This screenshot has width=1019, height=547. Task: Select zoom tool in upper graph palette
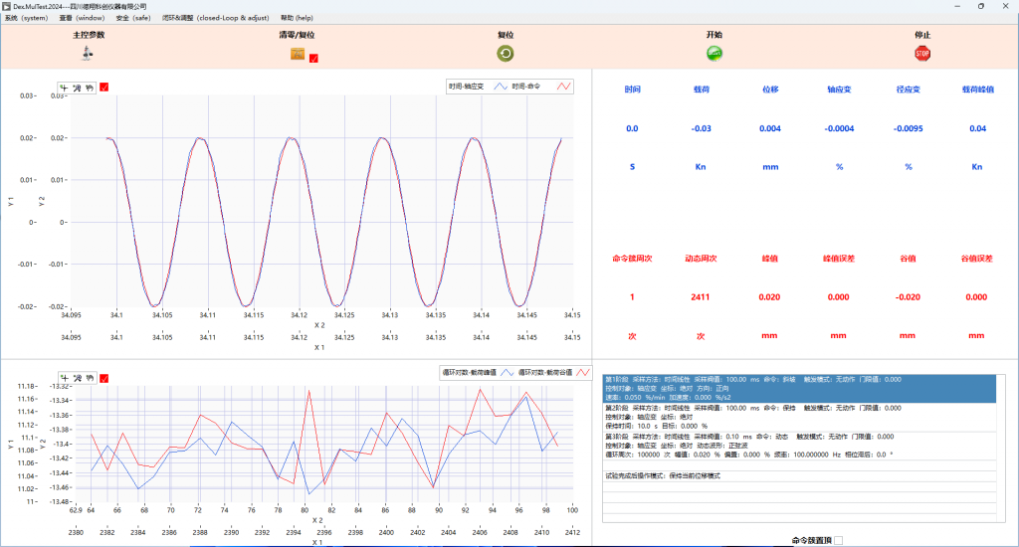pos(78,88)
